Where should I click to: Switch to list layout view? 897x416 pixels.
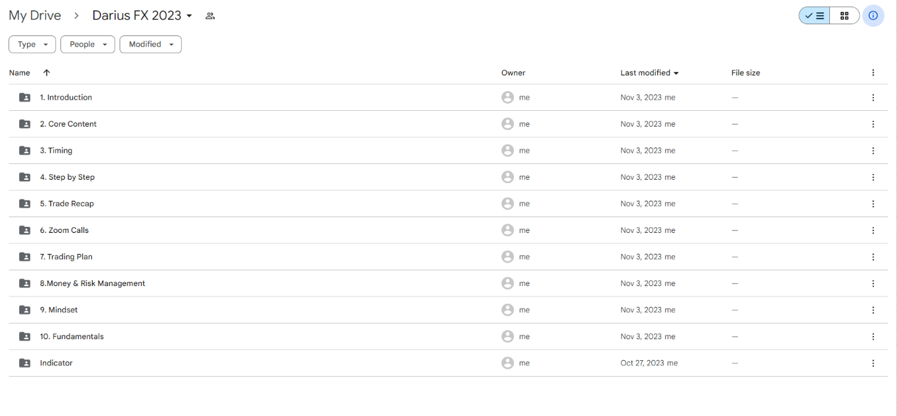(x=815, y=16)
